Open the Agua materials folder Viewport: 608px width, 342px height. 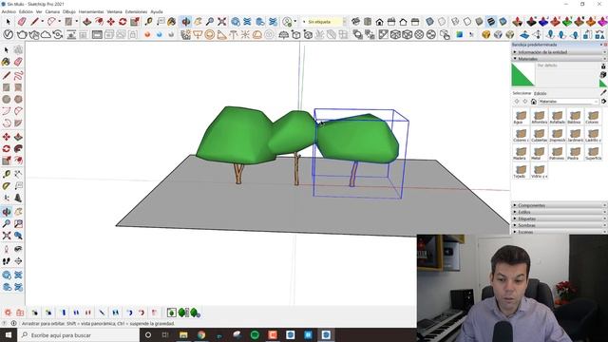[521, 116]
